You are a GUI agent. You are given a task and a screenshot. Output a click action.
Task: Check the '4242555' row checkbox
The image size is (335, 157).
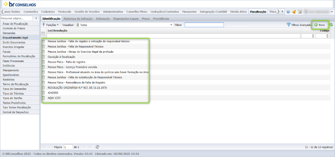pyautogui.click(x=44, y=93)
